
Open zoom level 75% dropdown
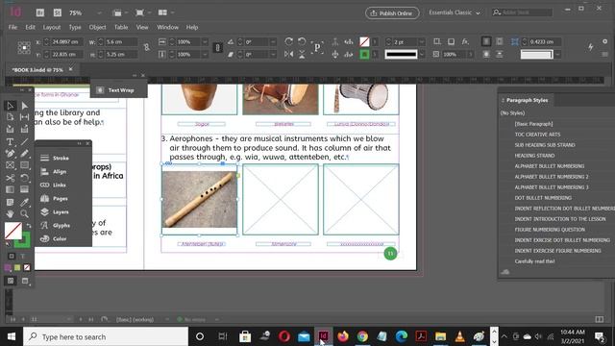[99, 12]
